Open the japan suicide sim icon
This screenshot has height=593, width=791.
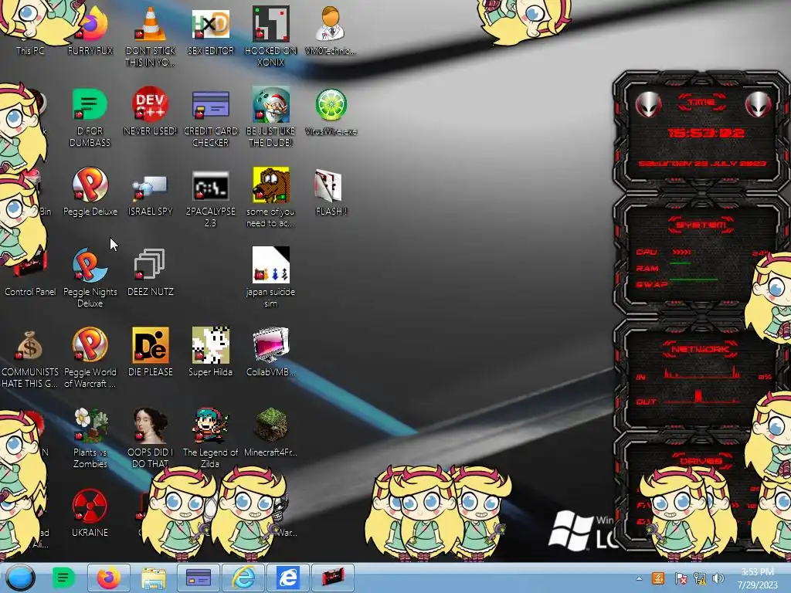pyautogui.click(x=271, y=277)
